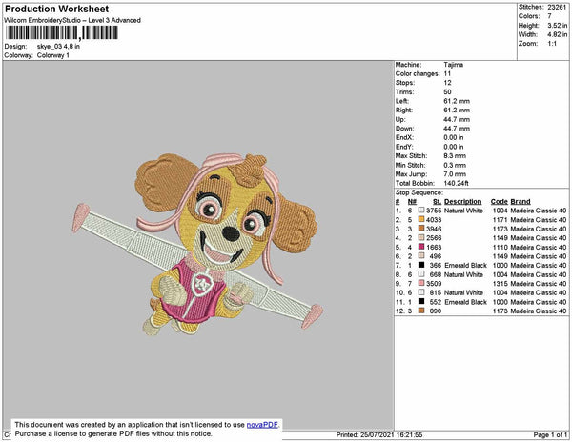Click the Skye embroidery design preview
Viewport: 572px width, 442px height.
[x=197, y=244]
